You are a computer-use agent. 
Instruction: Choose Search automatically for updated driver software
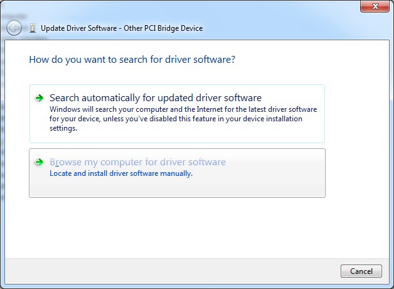click(x=155, y=98)
